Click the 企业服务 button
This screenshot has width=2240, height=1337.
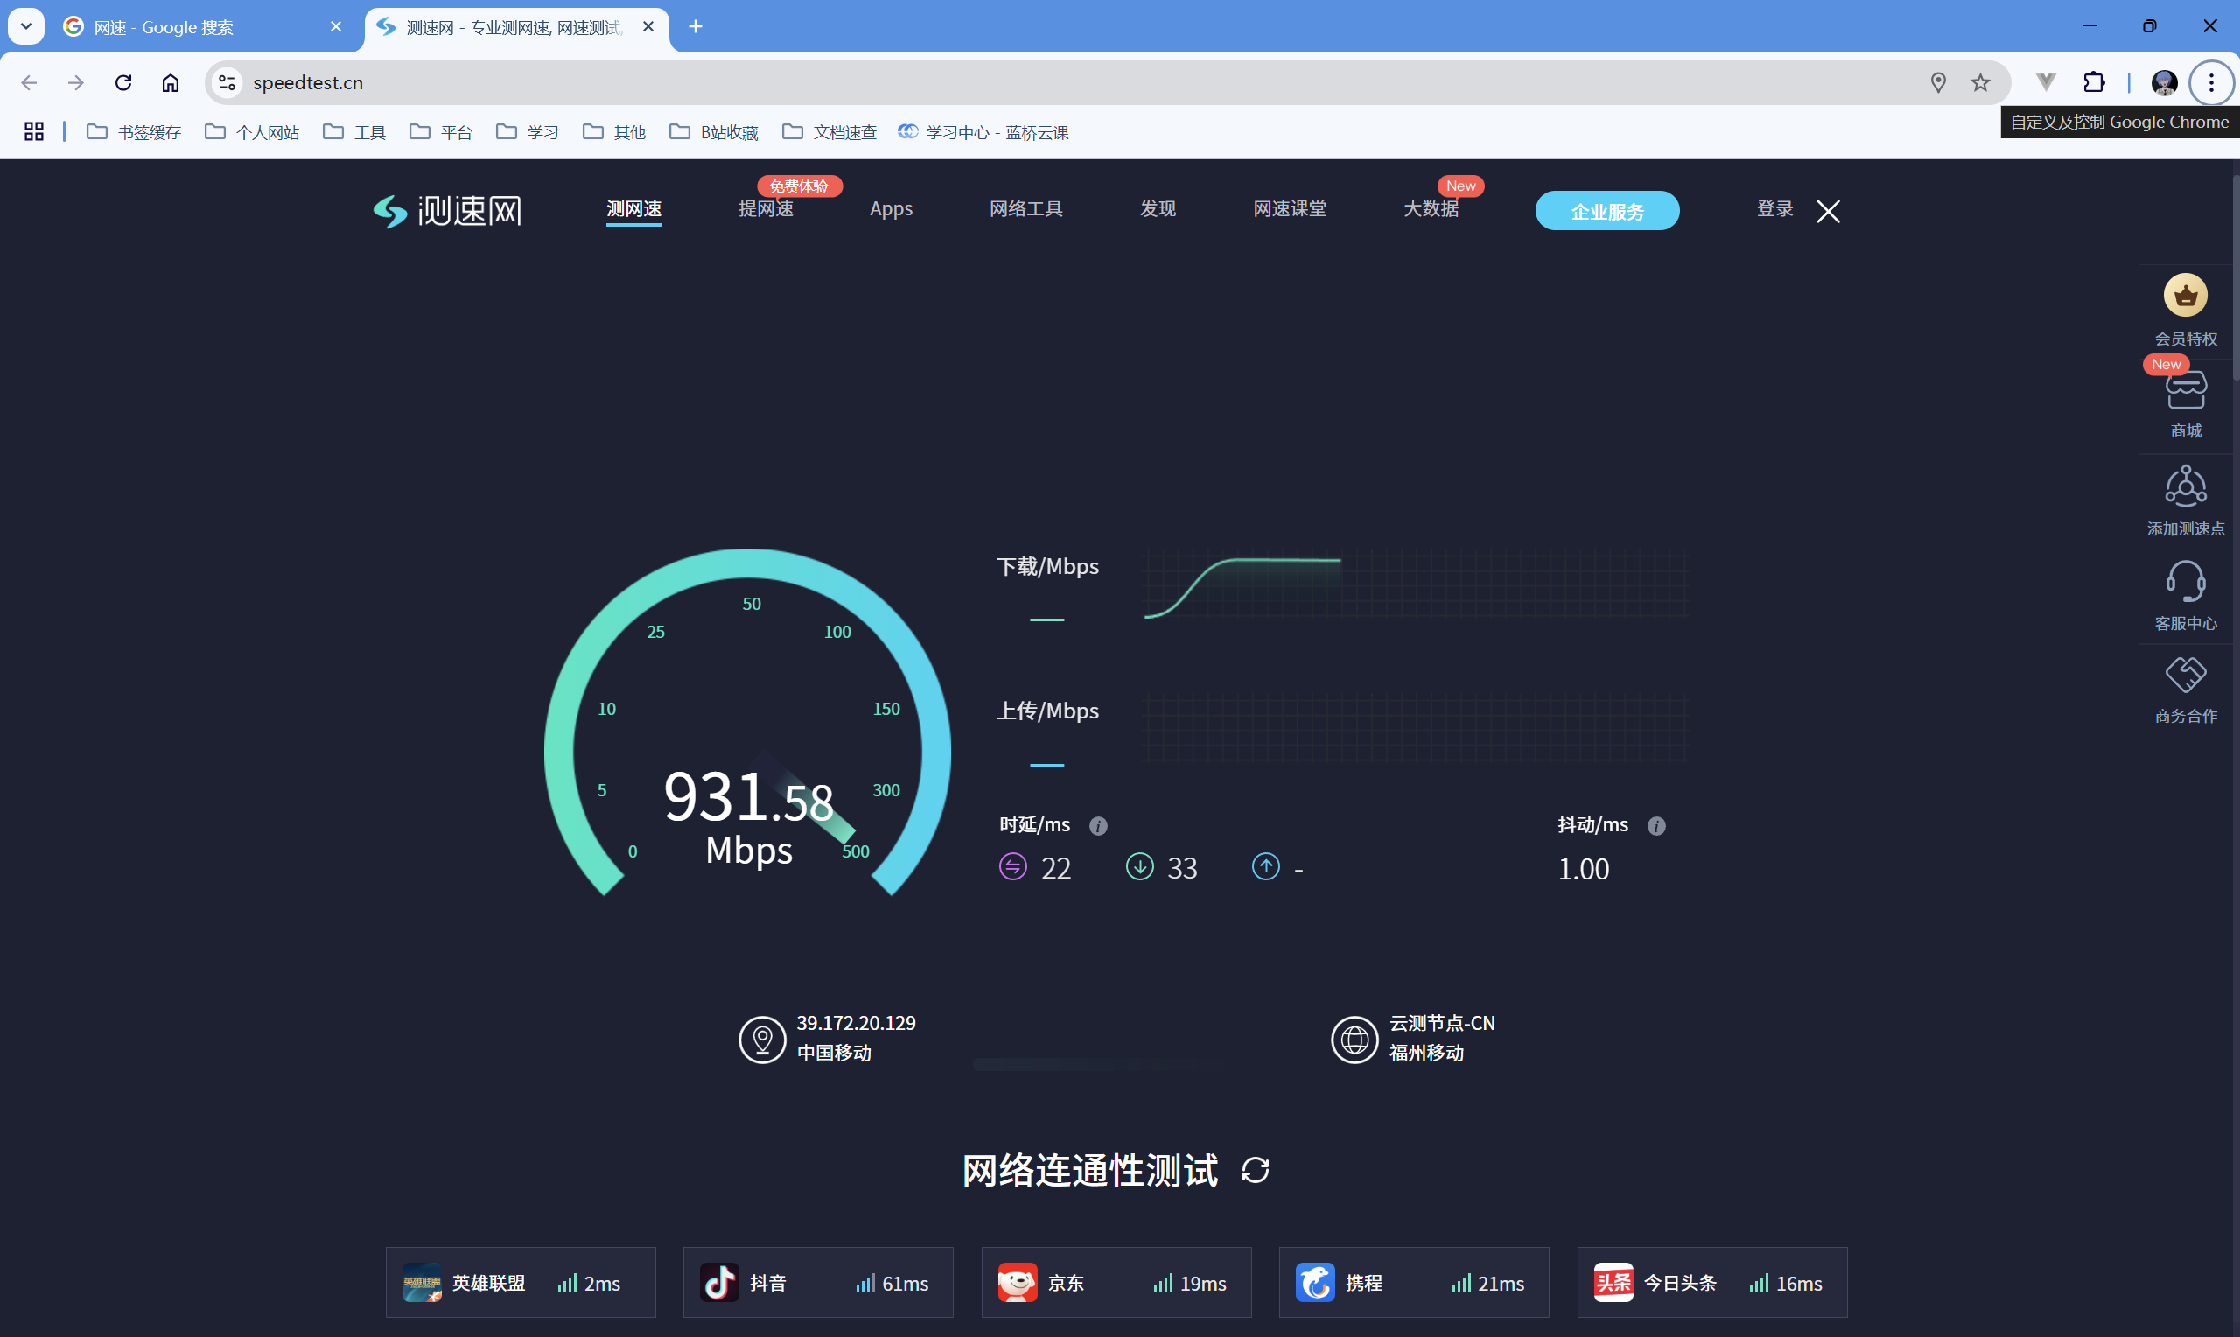tap(1606, 211)
